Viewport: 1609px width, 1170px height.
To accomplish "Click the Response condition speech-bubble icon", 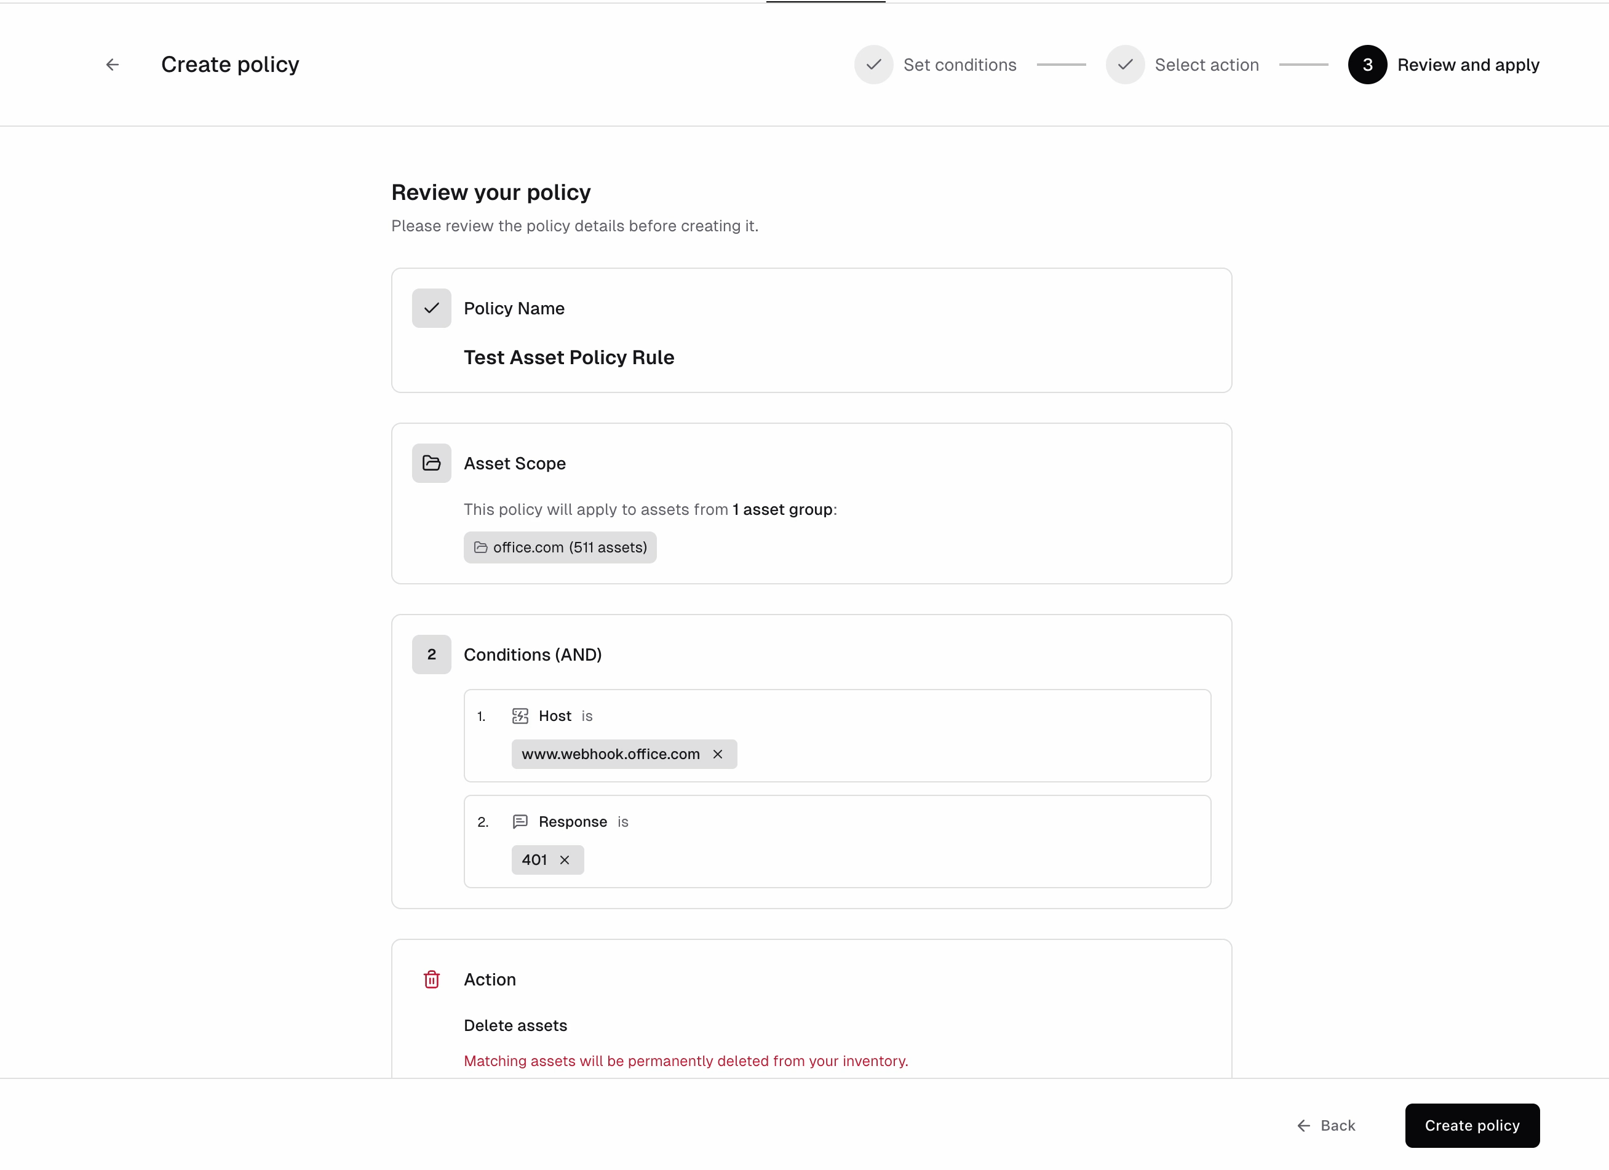I will 521,821.
